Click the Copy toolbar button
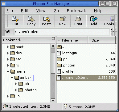Image resolution: width=119 pixels, height=112 pixels. click(x=31, y=21)
